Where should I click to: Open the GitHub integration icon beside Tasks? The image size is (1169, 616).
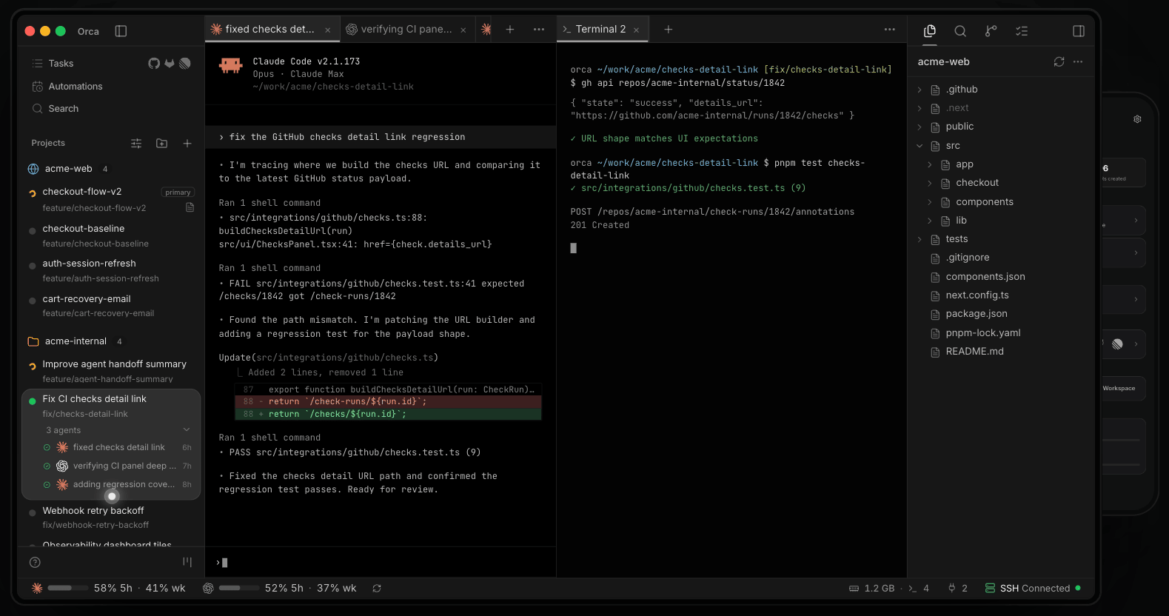154,63
